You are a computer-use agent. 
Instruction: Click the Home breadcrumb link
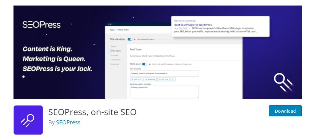pyautogui.click(x=112, y=30)
